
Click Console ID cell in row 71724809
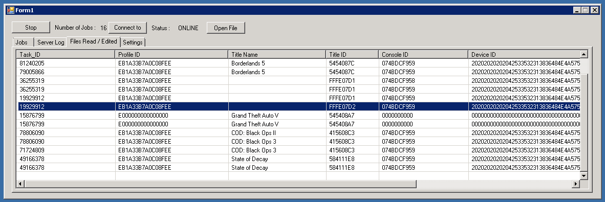point(423,150)
